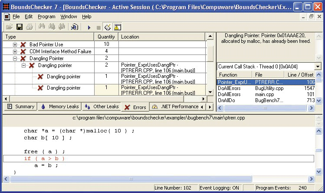
Task: Select the Pointer_ExprU... call stack row
Action: (x=266, y=82)
